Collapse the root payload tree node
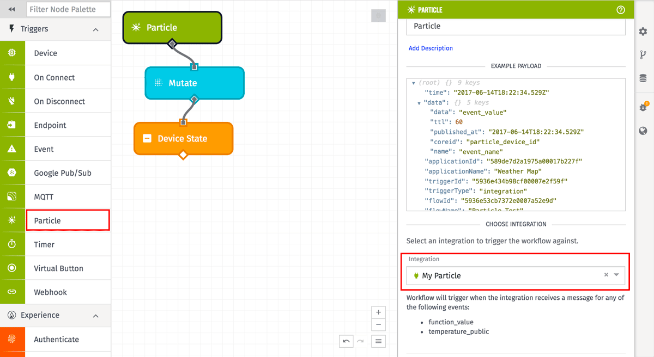Screen dimensions: 654x357 coord(414,83)
